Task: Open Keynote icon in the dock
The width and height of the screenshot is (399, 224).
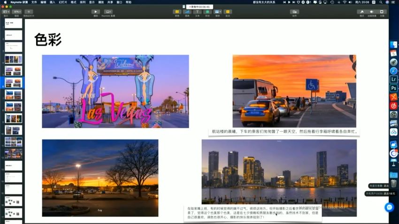Action: [393, 162]
